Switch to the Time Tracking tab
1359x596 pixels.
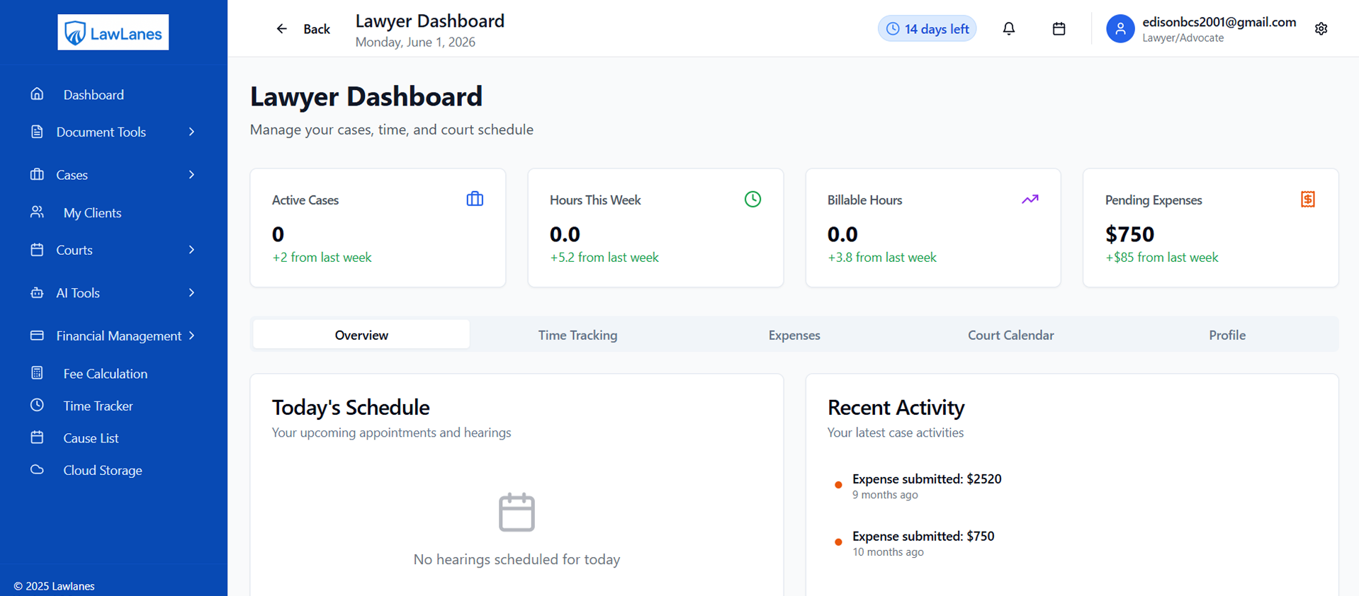point(577,335)
